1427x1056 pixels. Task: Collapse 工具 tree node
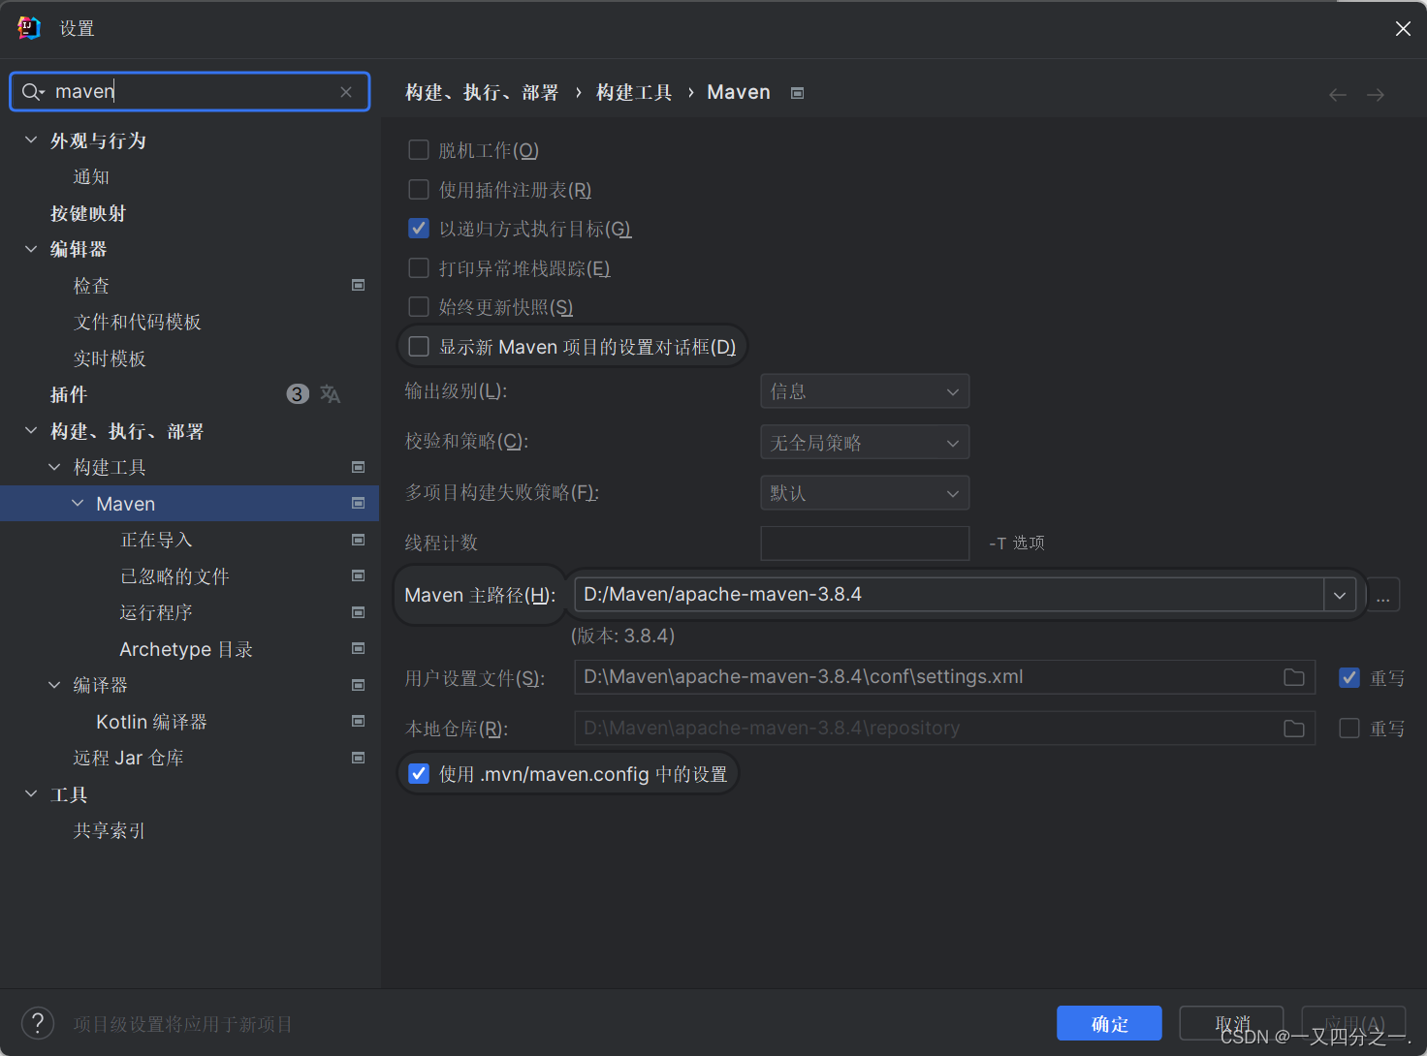point(31,793)
